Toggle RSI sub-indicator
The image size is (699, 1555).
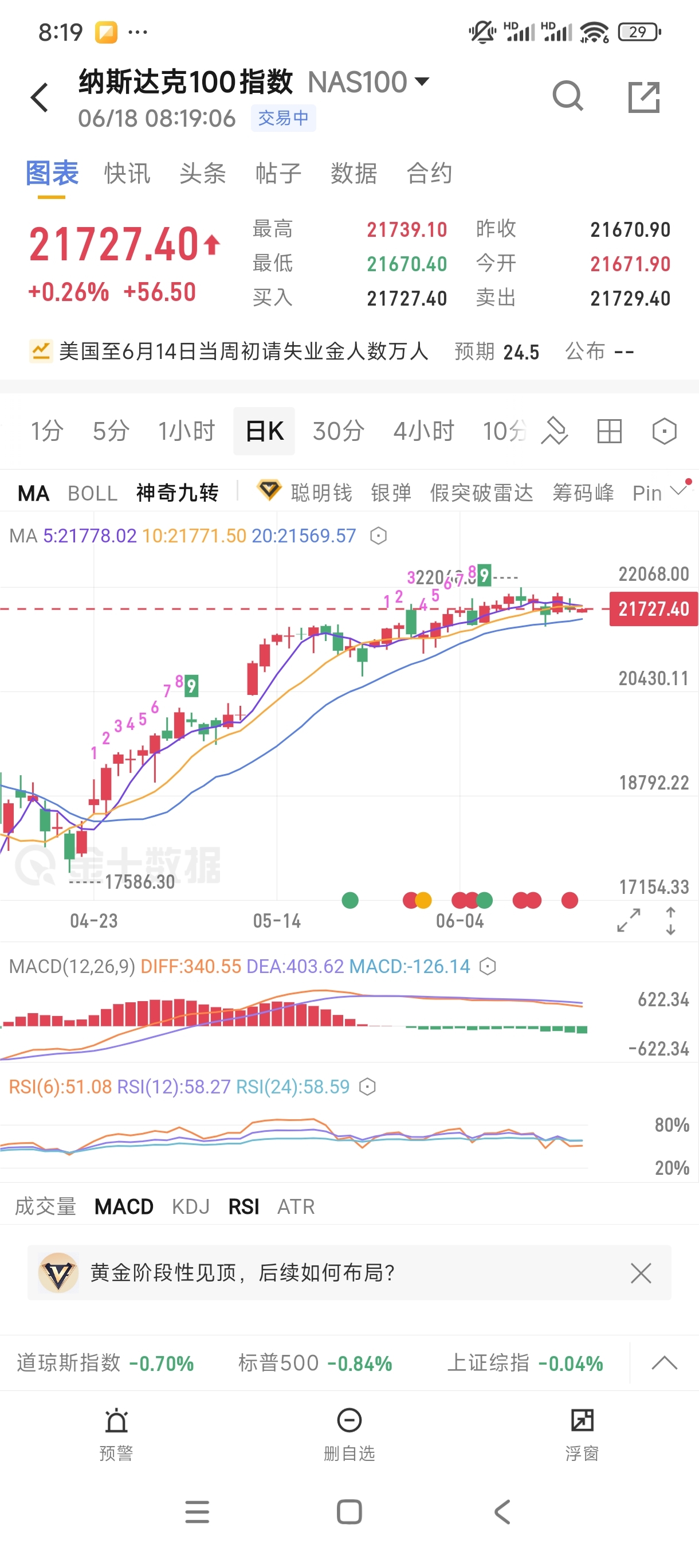click(244, 1206)
